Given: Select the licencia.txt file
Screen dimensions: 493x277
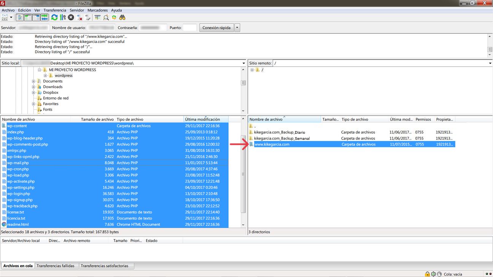Looking at the screenshot, I should 115,218.
